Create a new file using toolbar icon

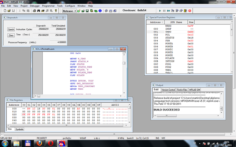tap(5, 11)
